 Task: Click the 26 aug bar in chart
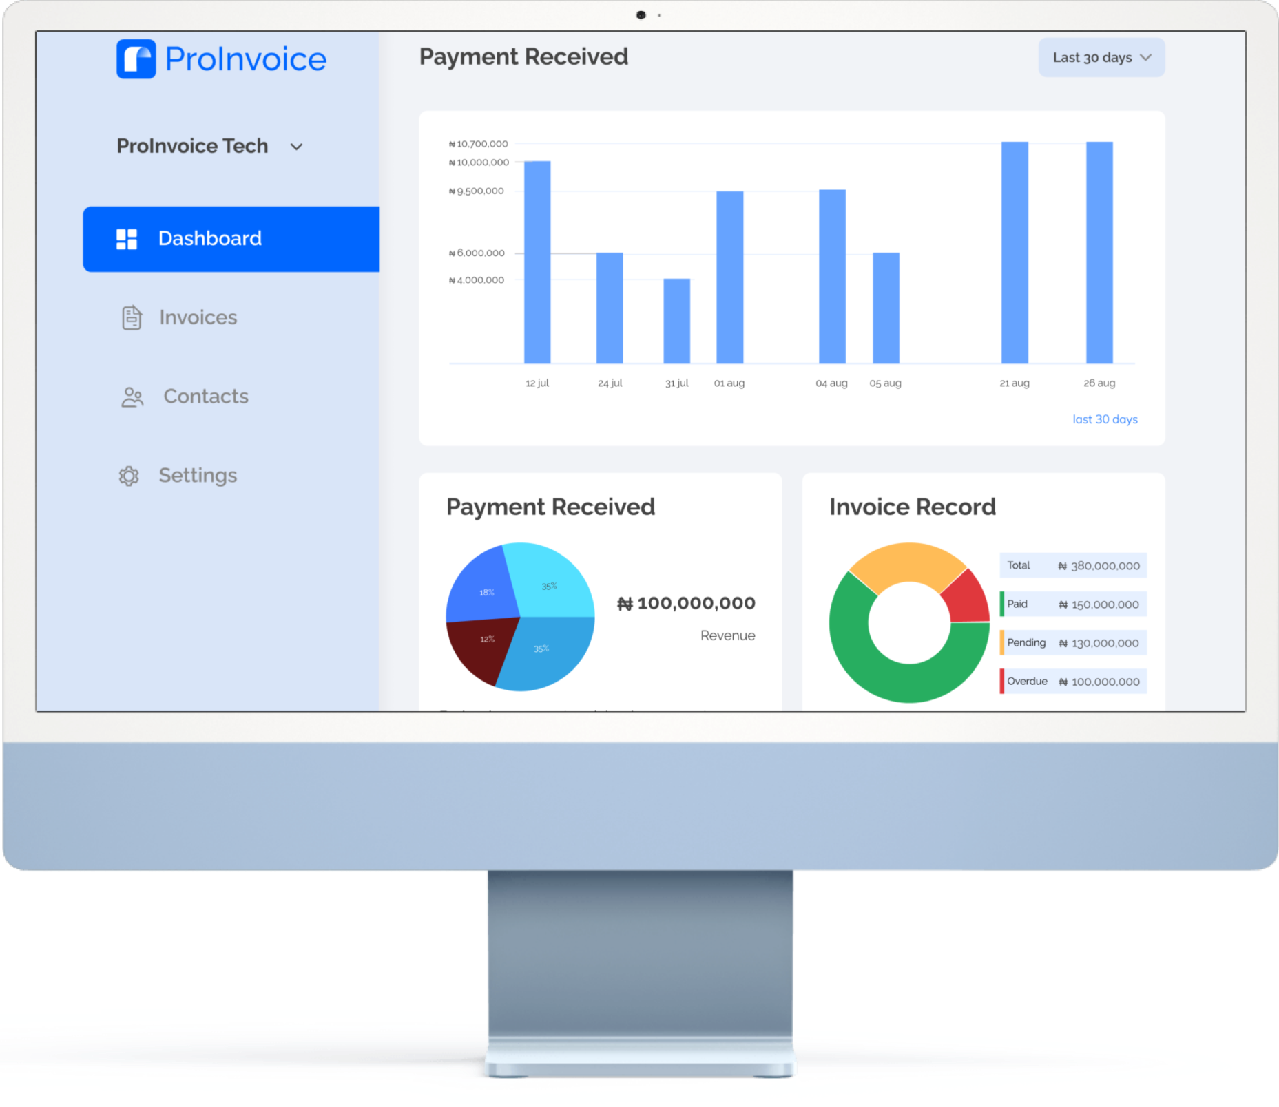point(1099,252)
